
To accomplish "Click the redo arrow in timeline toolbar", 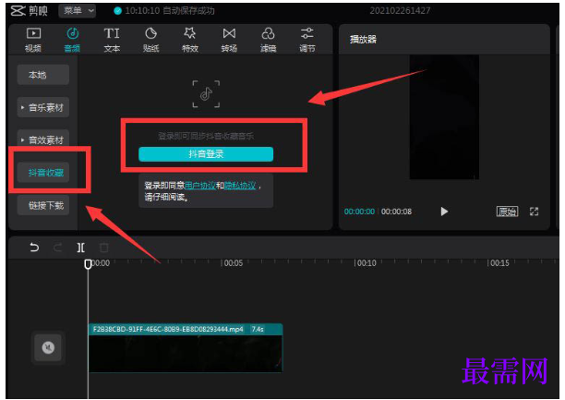I will [57, 248].
